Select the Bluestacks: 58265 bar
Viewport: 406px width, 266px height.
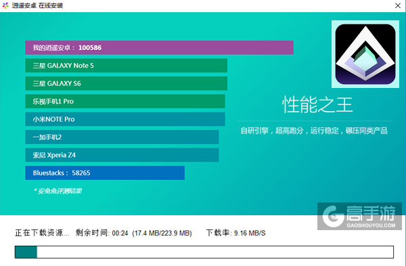tap(105, 173)
